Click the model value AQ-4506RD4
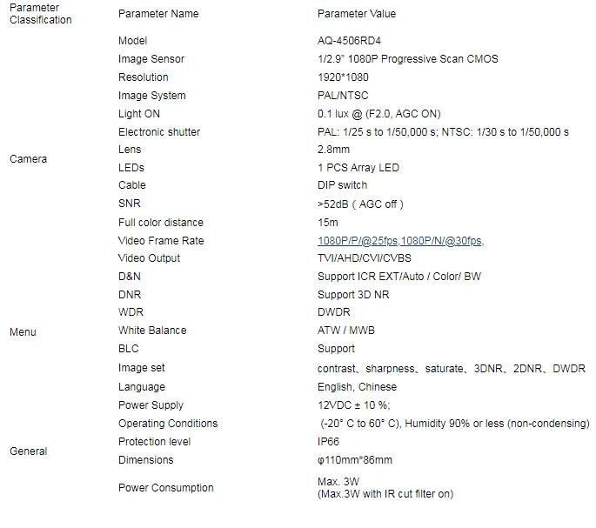The width and height of the screenshot is (596, 528). pos(349,41)
